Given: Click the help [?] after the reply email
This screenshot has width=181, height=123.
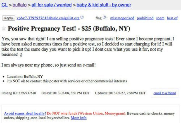Looking at the screenshot, I should 82,18.
